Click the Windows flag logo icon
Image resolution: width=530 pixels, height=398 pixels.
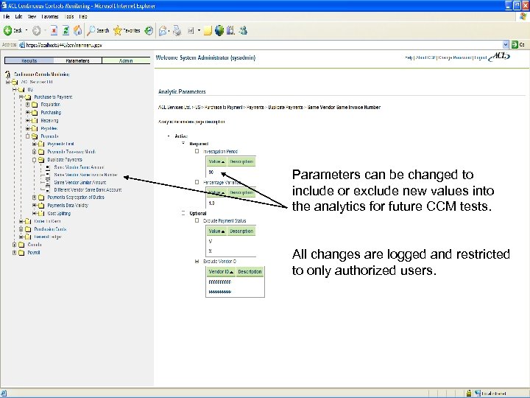tap(523, 16)
